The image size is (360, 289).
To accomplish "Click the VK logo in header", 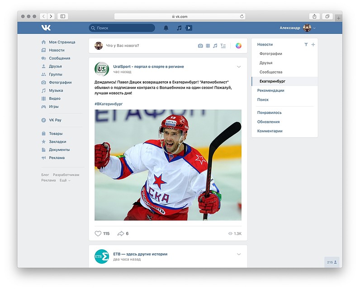I will 46,28.
